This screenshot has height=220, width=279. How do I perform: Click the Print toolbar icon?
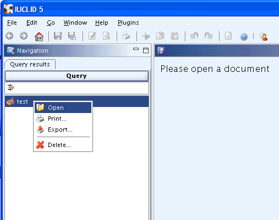(x=126, y=36)
